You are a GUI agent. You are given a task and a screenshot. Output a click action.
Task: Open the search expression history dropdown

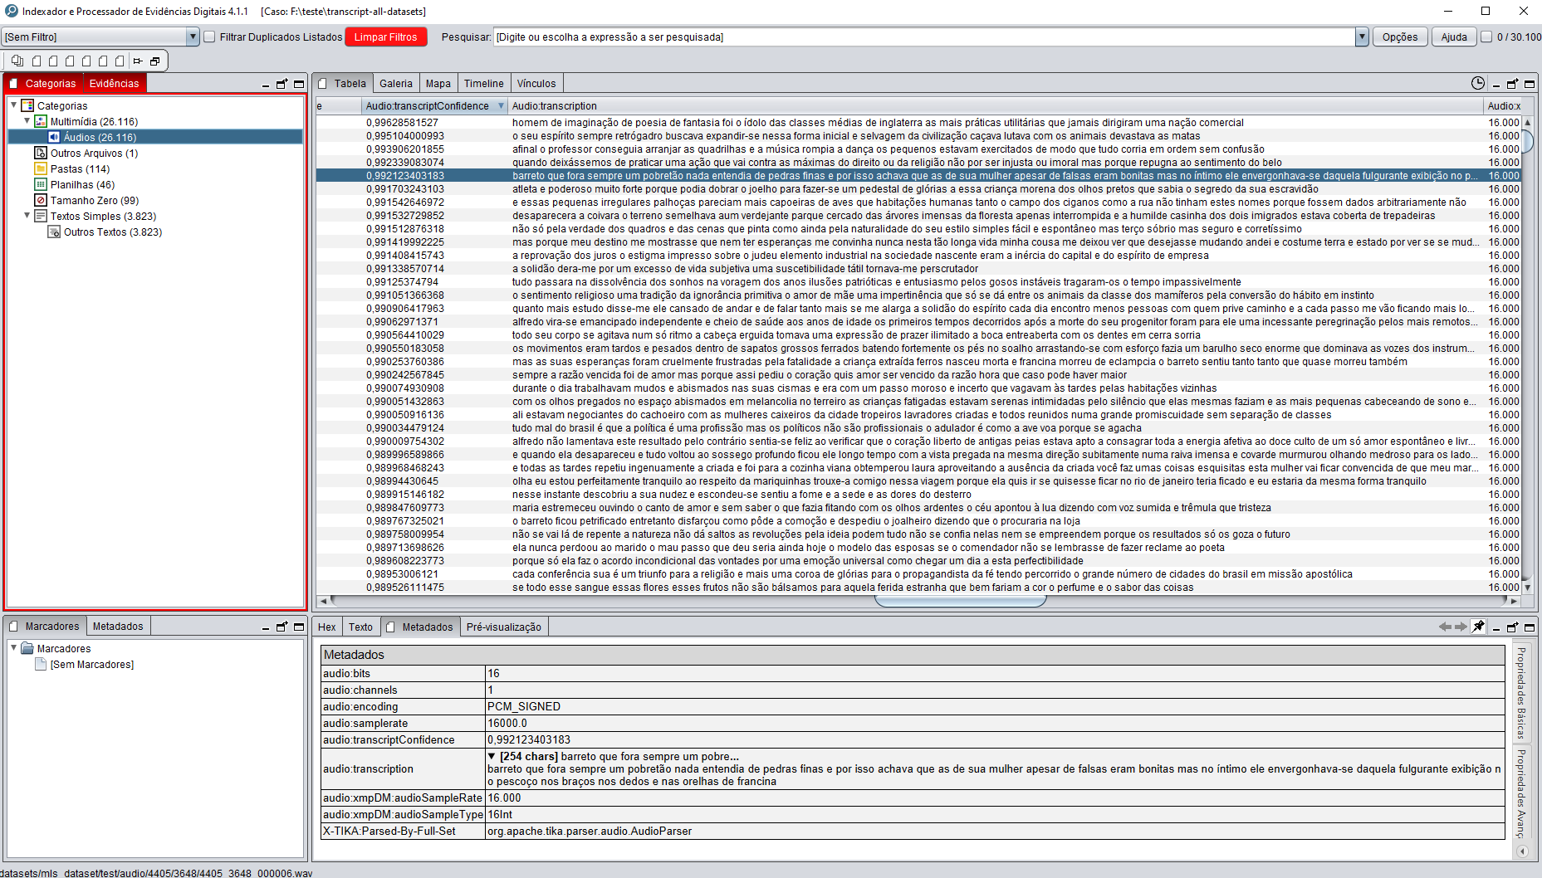pyautogui.click(x=1363, y=37)
